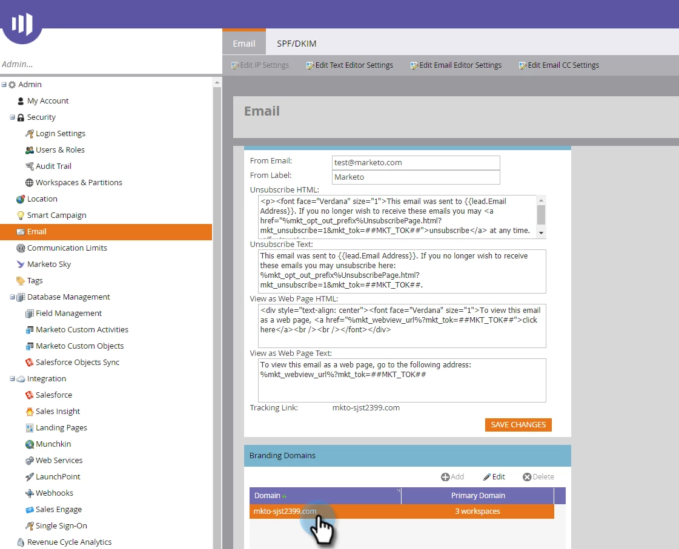Click the Revenue Cycle Analytics icon
Screen dimensions: 679x549
pos(21,542)
